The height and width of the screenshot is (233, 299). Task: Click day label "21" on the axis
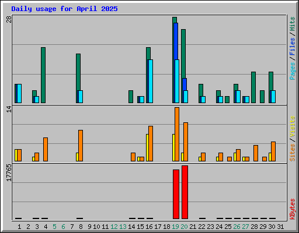tap(193, 227)
